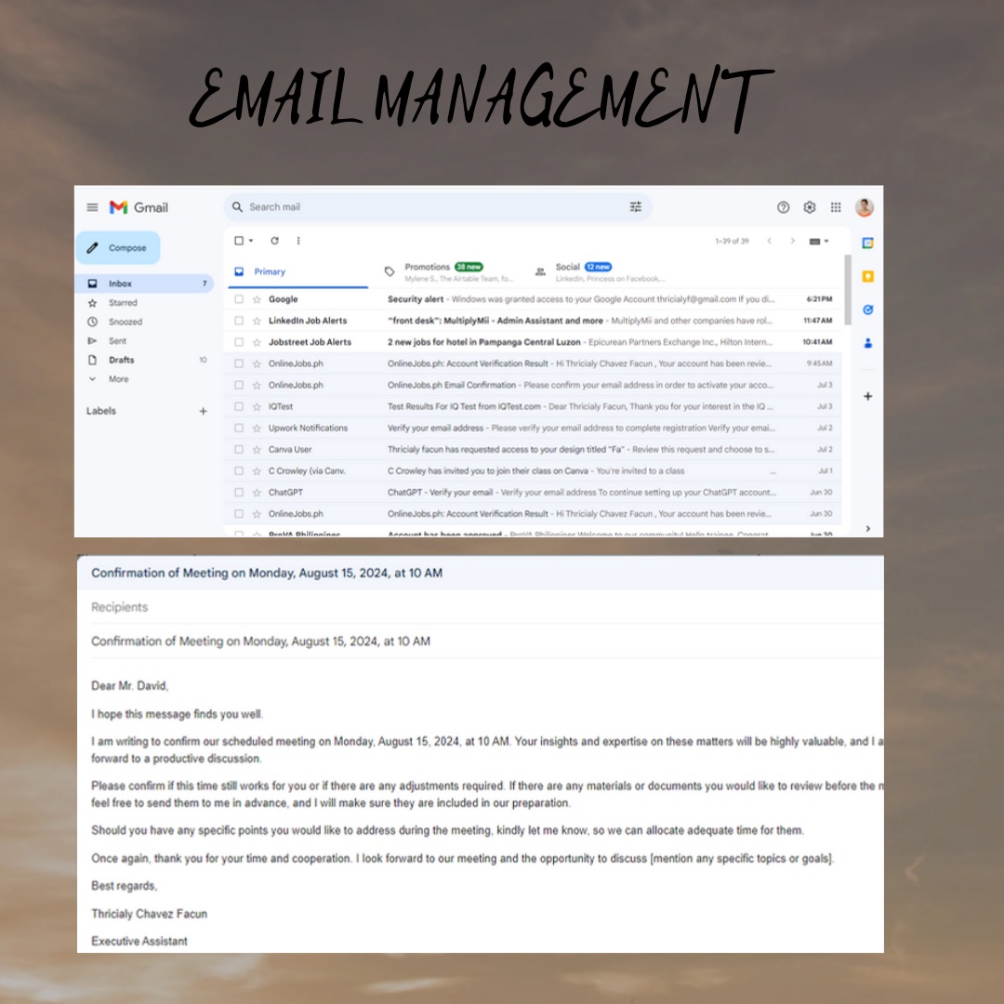Click the Gmail logo
The height and width of the screenshot is (1004, 1004).
click(x=139, y=207)
